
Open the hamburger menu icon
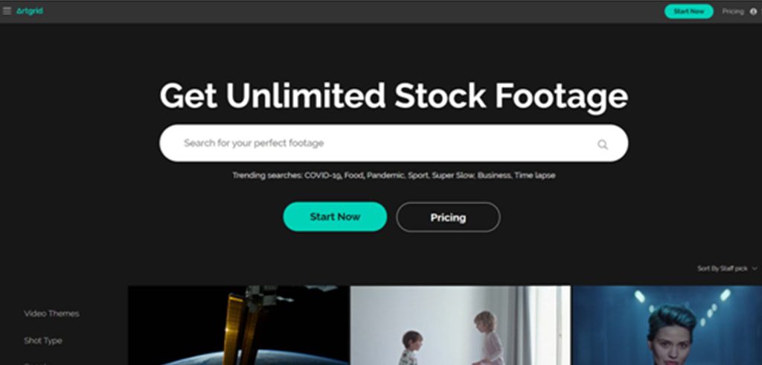[x=7, y=10]
